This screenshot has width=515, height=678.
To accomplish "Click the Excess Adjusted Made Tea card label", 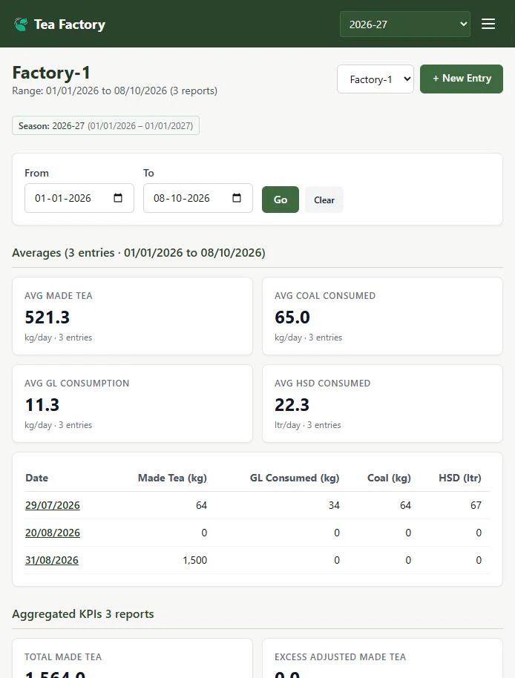I will pos(341,656).
